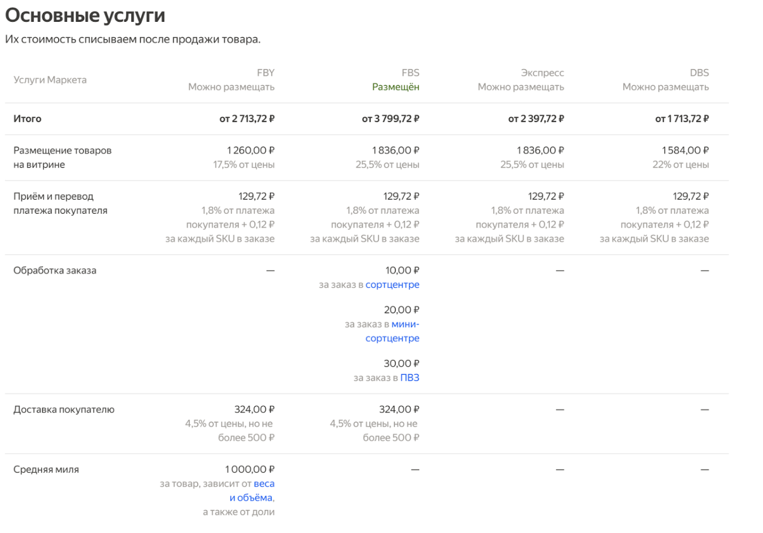
Task: Click the FBY total от 2 713,72 ₽
Action: click(x=247, y=119)
